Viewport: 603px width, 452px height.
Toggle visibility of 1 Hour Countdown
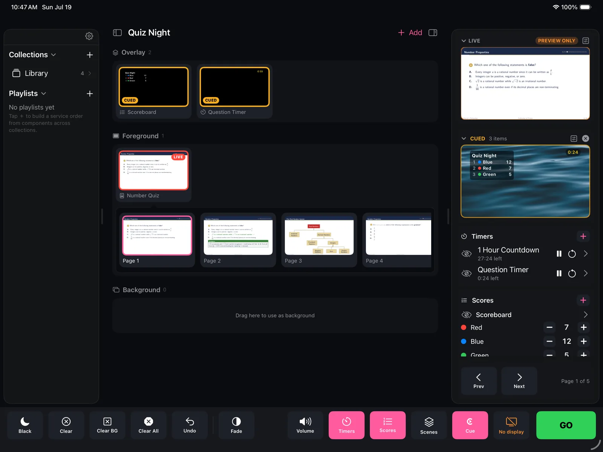(467, 253)
